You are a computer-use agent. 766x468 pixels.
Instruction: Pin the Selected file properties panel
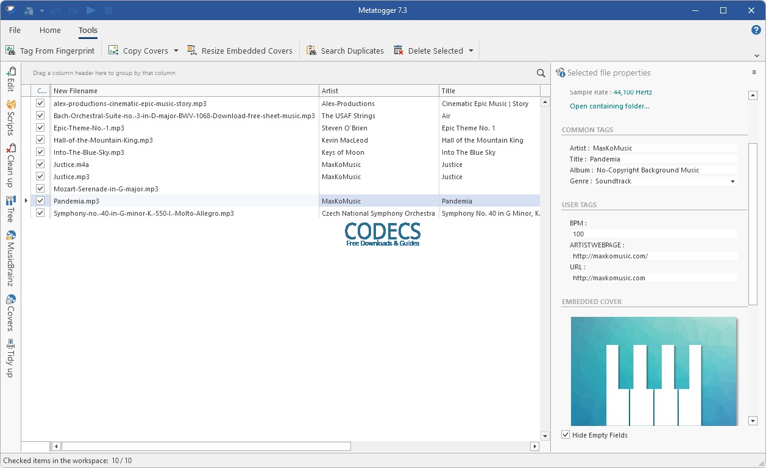pyautogui.click(x=754, y=73)
